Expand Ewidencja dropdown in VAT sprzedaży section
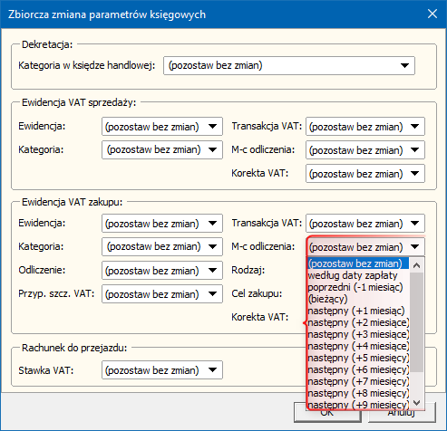447x431 pixels. click(162, 127)
